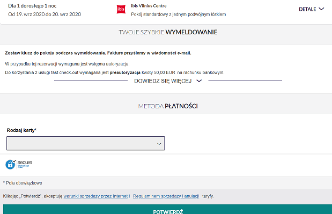Click the METODA PŁATNOŚCI heading
This screenshot has width=332, height=214.
tap(168, 106)
